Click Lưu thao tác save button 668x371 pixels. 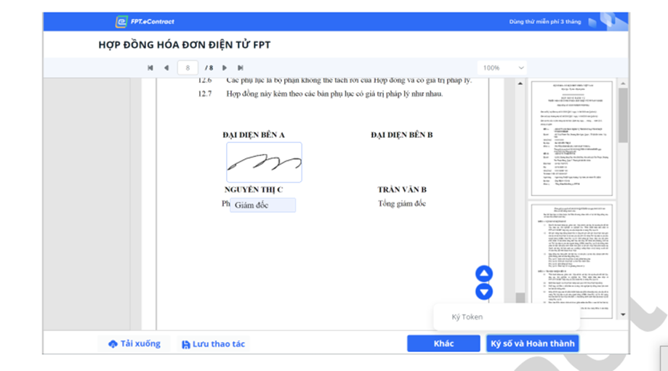tap(213, 343)
